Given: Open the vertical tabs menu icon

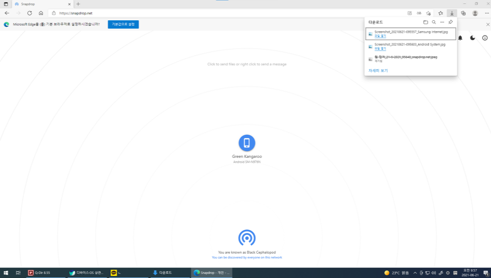Looking at the screenshot, I should (x=5, y=4).
